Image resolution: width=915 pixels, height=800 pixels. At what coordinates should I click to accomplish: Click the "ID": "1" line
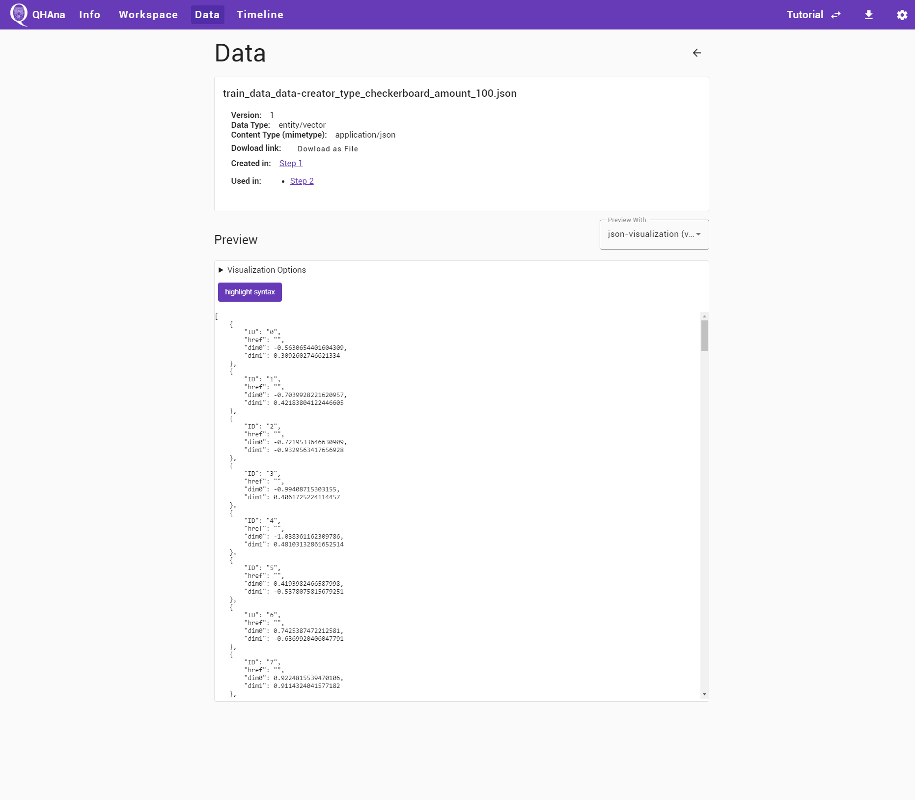(x=262, y=379)
